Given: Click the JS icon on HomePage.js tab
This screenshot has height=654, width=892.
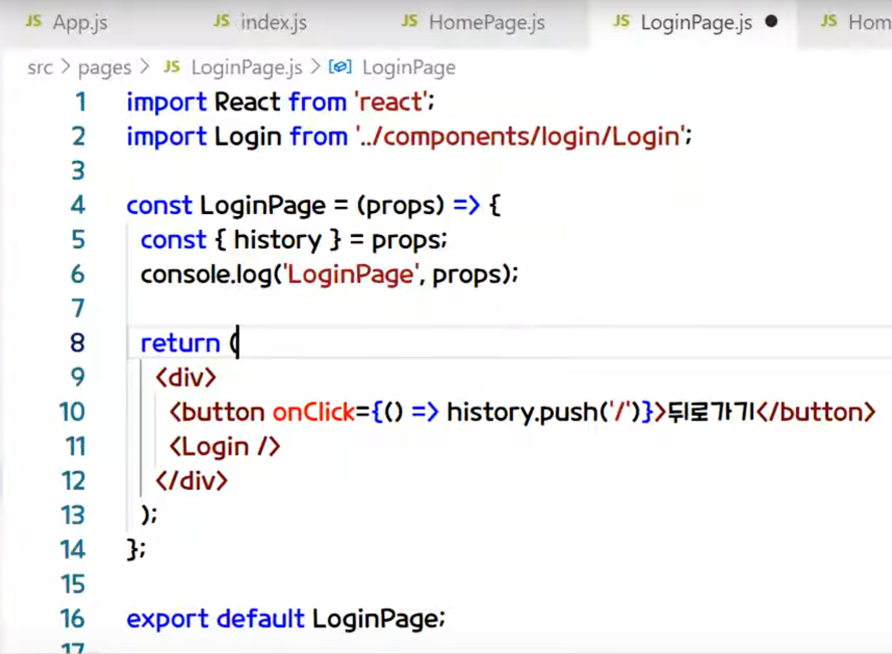Looking at the screenshot, I should point(409,21).
